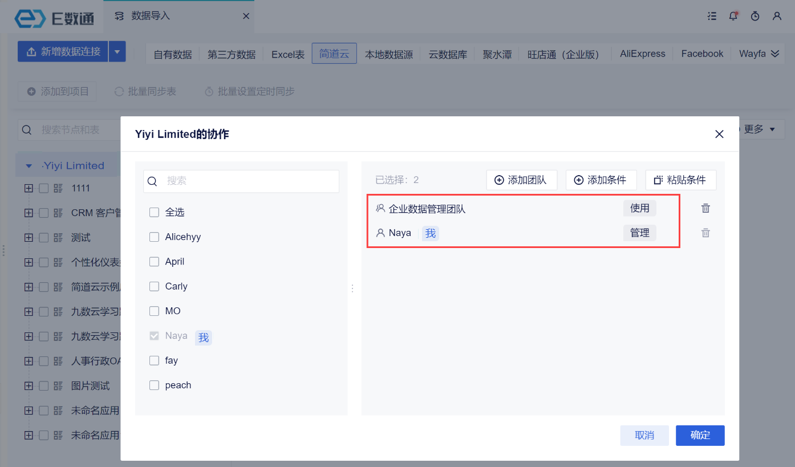Focus the member 搜索 input field
Image resolution: width=795 pixels, height=467 pixels.
click(241, 181)
